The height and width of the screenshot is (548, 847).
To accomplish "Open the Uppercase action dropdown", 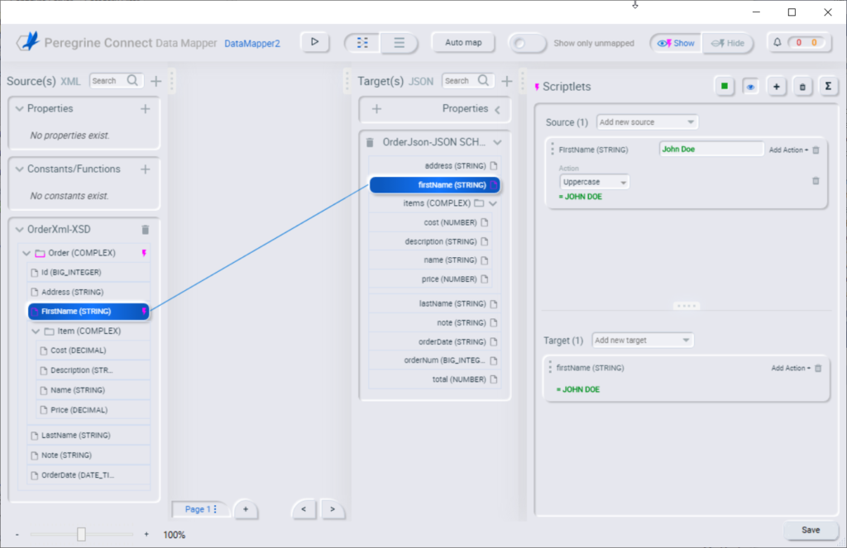I will click(594, 182).
